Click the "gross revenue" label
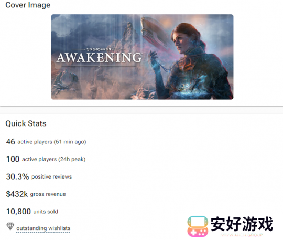Viewport: 283px width, 240px height. (48, 194)
